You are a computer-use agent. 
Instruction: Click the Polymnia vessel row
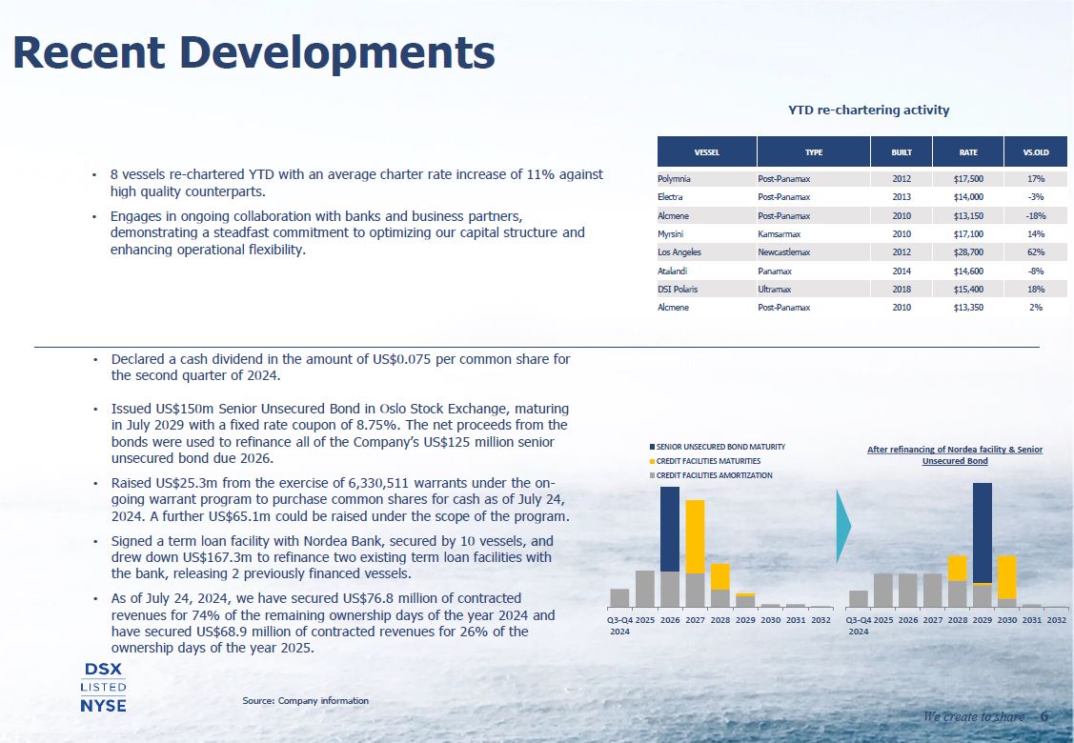pyautogui.click(x=677, y=179)
